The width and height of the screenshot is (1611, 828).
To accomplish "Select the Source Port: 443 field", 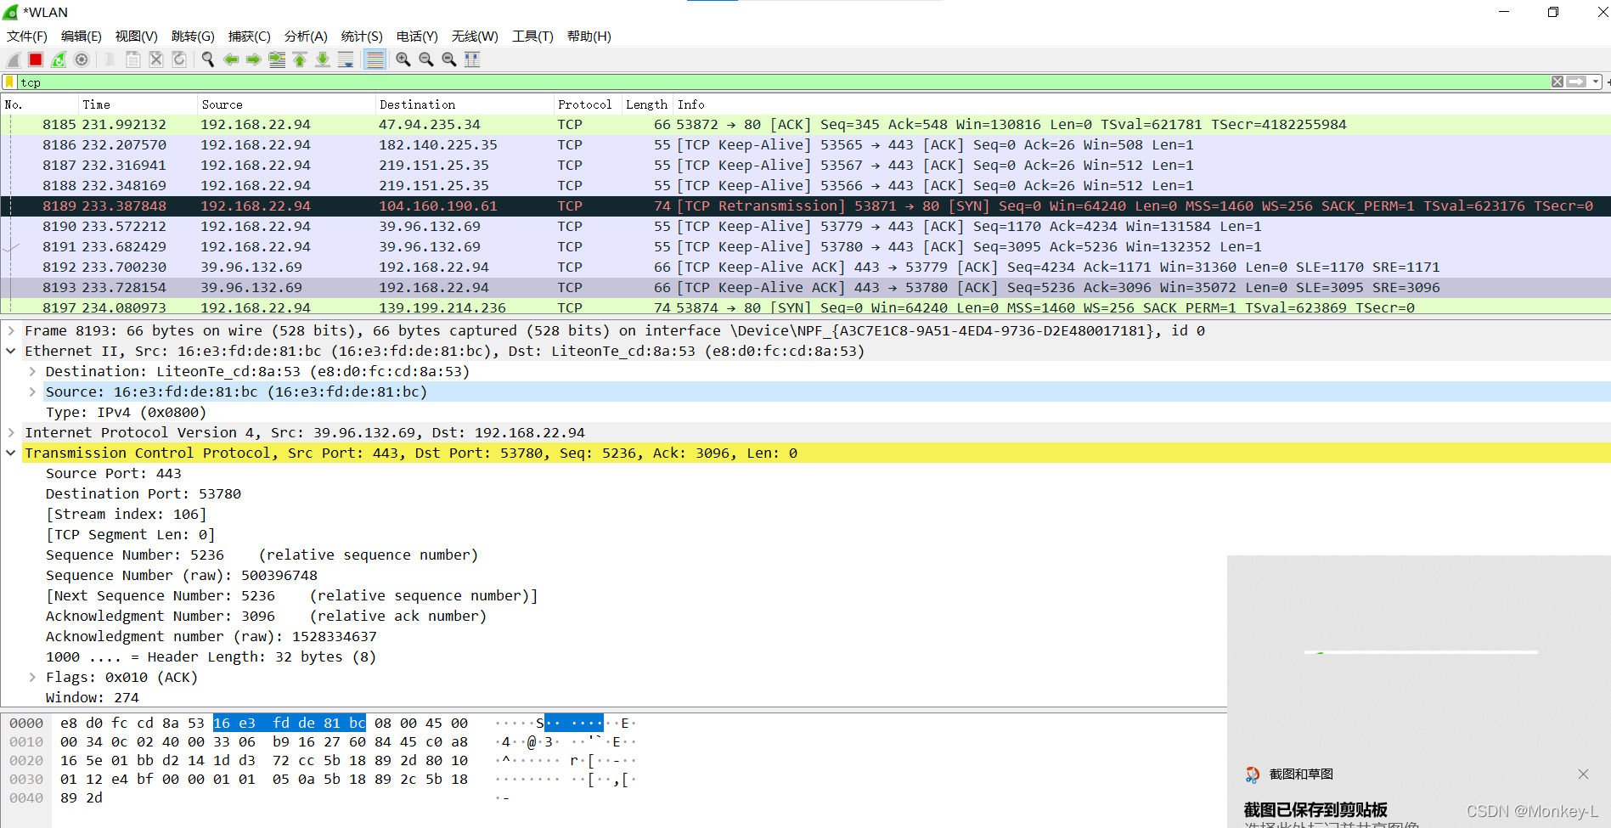I will click(113, 473).
